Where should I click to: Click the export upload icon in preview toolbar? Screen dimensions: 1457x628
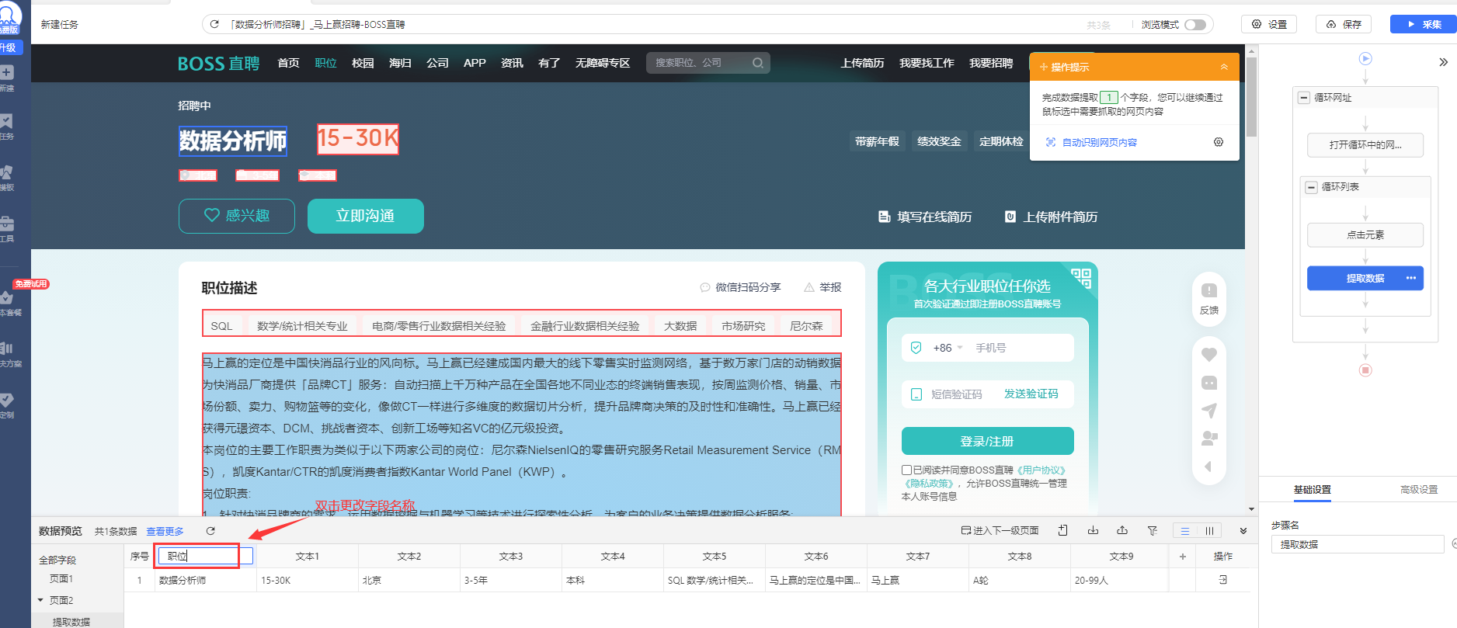click(x=1122, y=530)
